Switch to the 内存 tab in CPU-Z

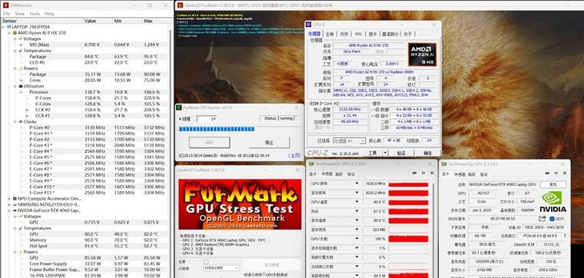pyautogui.click(x=343, y=34)
